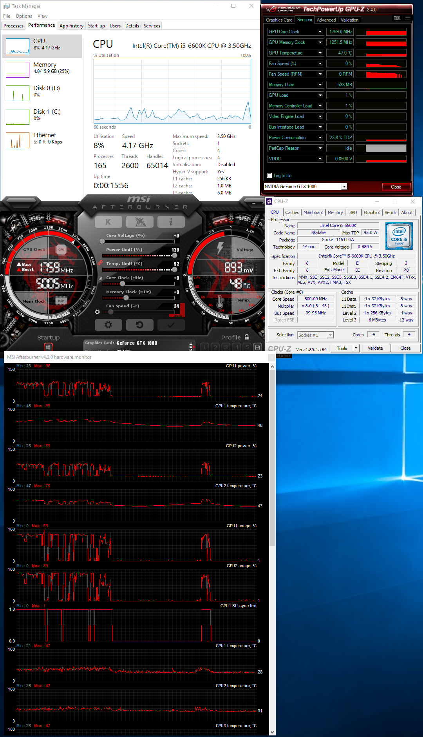Open Afterburner settings gear button
This screenshot has width=423, height=737.
point(108,325)
